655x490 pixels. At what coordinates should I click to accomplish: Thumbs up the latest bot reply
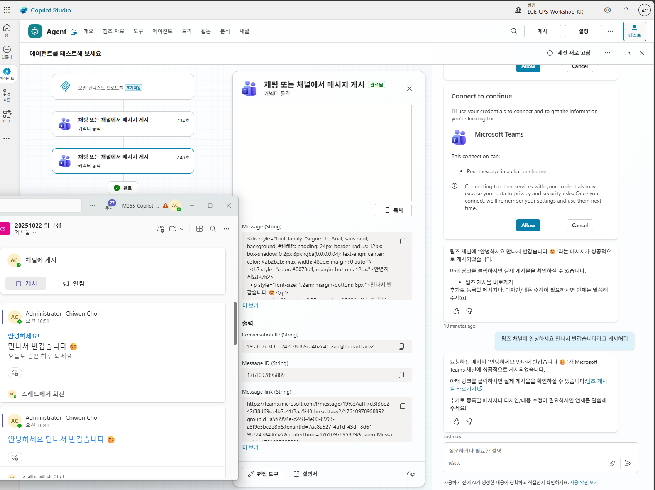tap(456, 421)
